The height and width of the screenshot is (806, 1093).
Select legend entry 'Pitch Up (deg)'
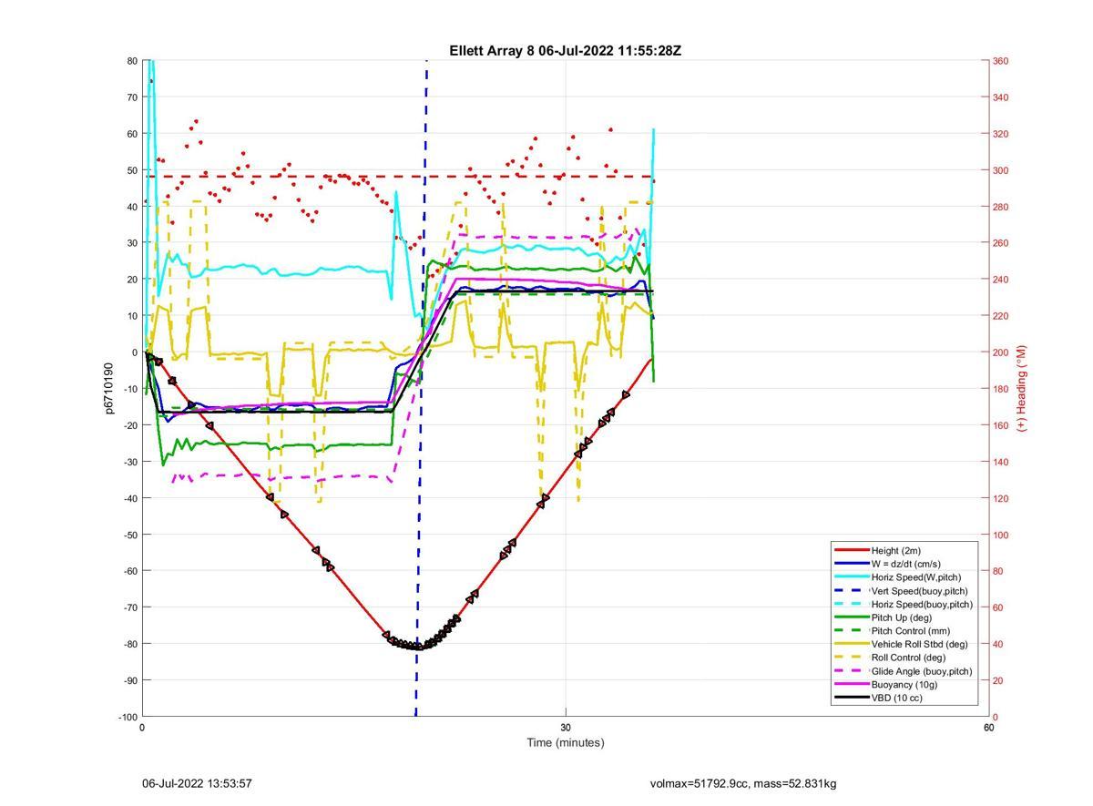click(x=902, y=617)
